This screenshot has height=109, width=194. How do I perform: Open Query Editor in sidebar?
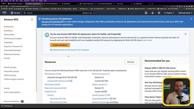(x=9, y=35)
